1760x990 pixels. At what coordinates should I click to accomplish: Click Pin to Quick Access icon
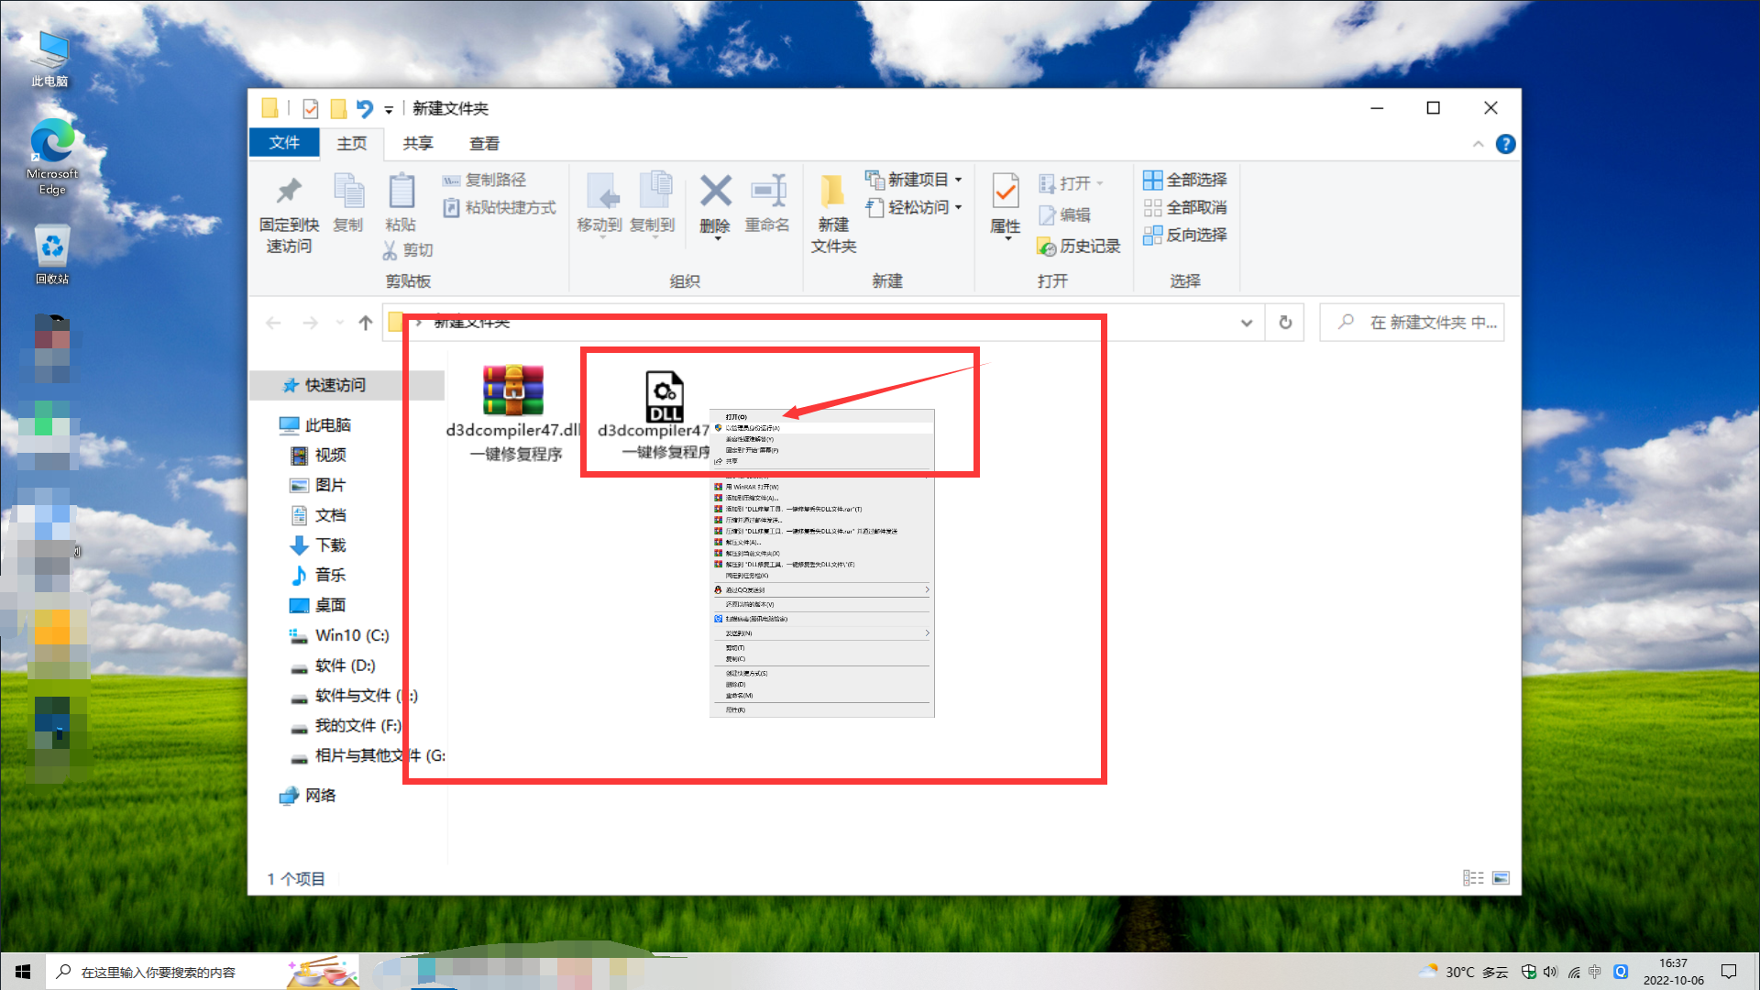(289, 192)
